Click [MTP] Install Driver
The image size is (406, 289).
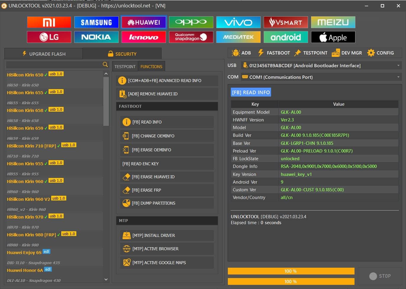pos(167,235)
